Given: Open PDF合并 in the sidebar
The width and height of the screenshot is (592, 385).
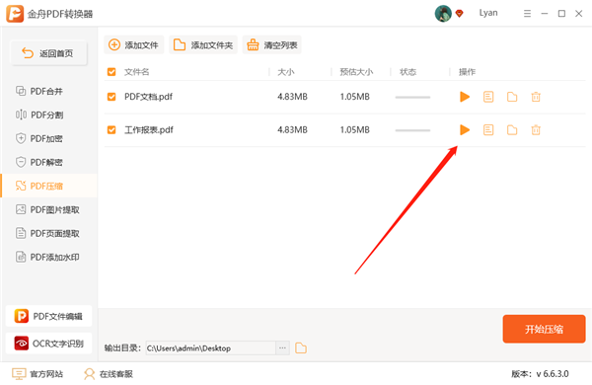Looking at the screenshot, I should click(x=49, y=91).
